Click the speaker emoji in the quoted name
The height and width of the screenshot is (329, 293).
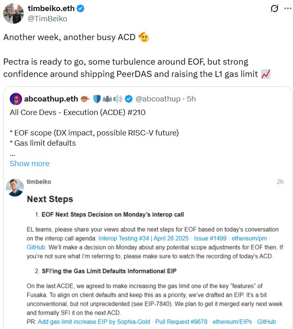[118, 99]
